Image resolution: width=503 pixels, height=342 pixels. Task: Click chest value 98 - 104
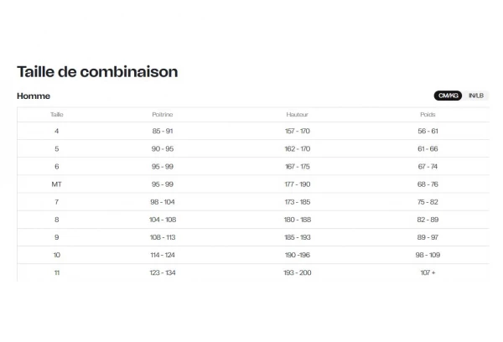click(163, 202)
